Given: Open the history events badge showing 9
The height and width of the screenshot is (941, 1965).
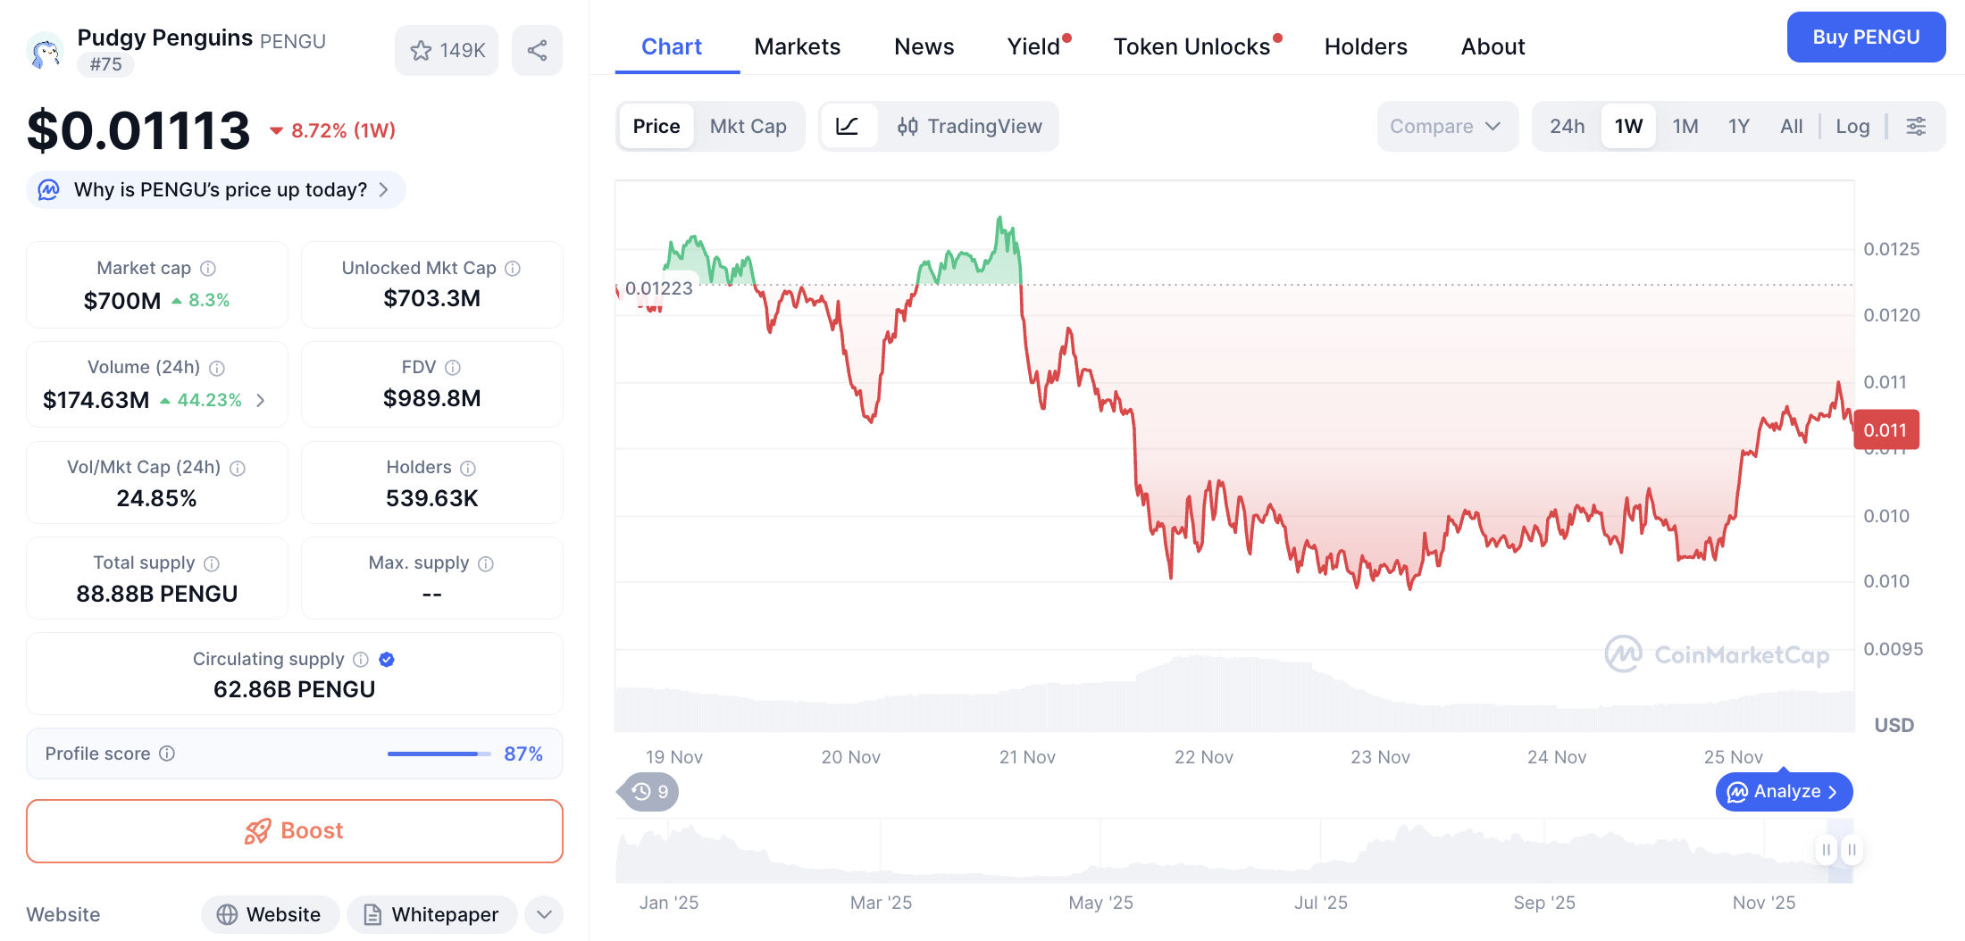Looking at the screenshot, I should pos(649,792).
